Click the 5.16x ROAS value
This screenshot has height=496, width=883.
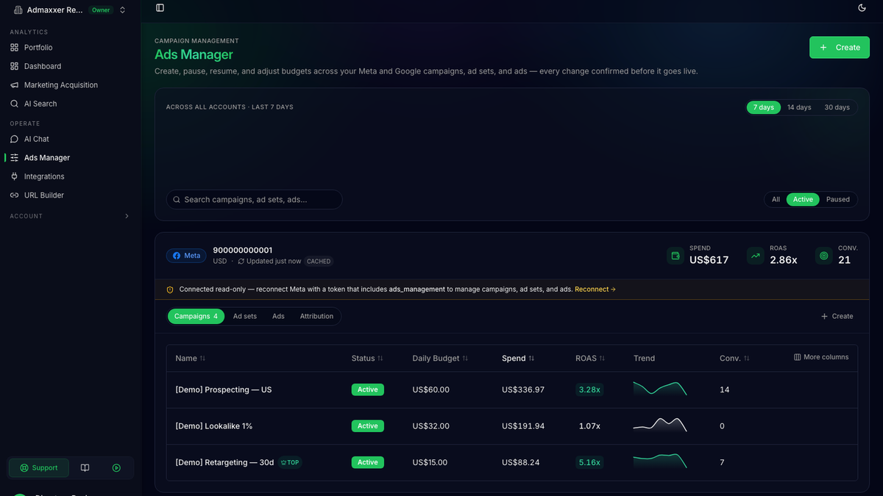click(589, 462)
